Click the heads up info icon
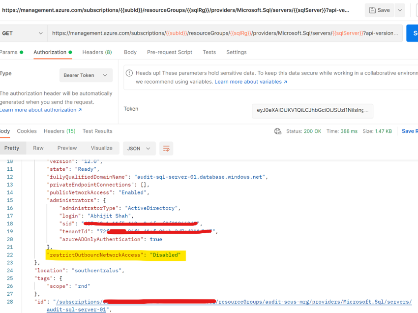Viewport: 418px width, 313px height. (129, 73)
